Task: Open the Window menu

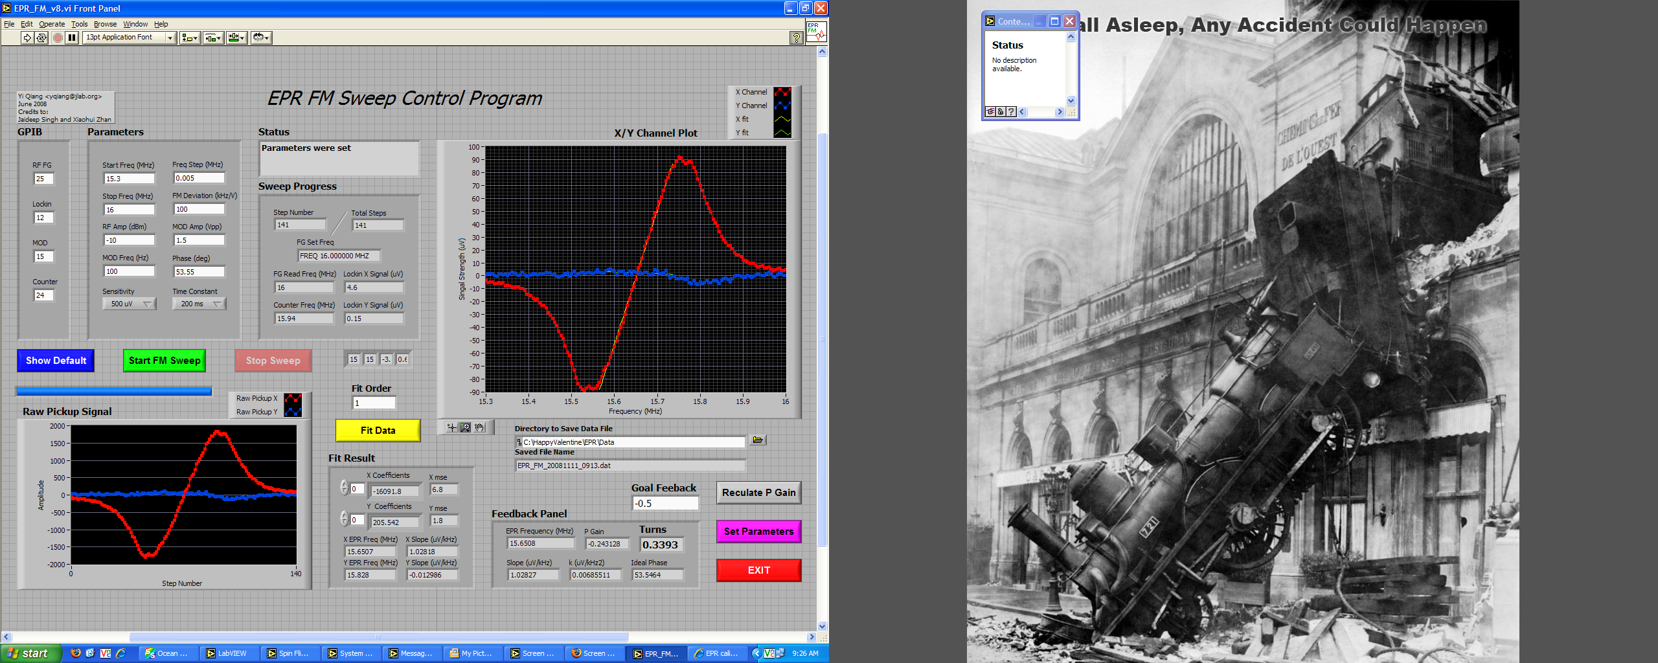Action: (135, 24)
